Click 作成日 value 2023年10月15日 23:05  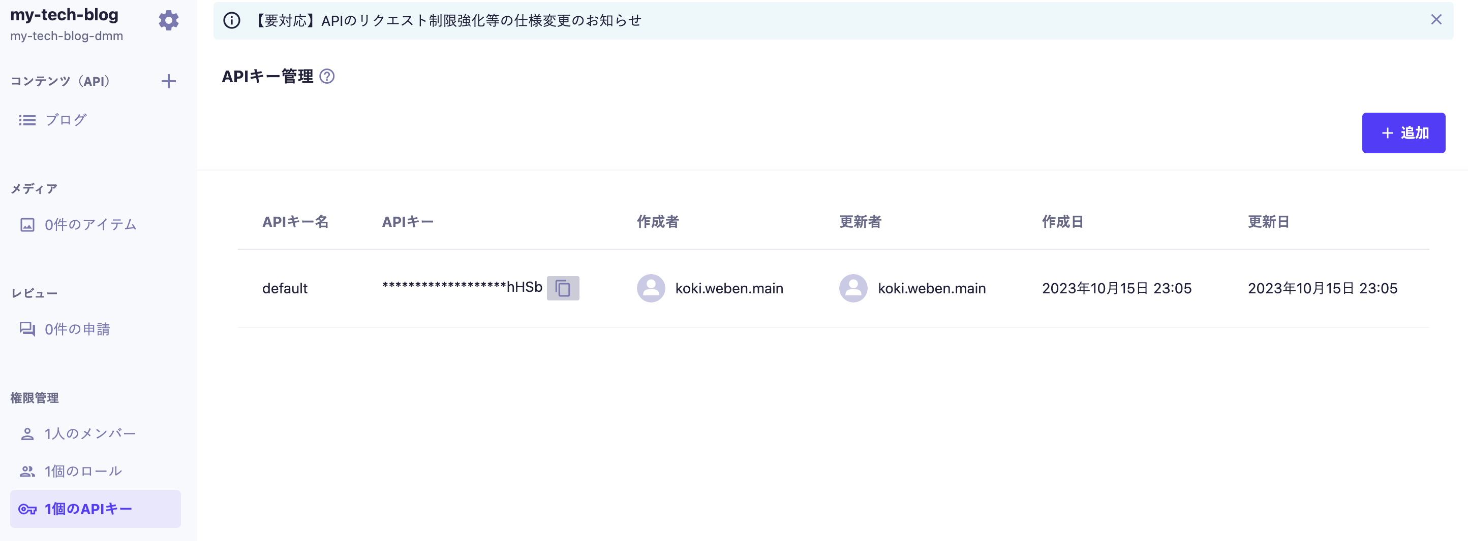coord(1116,288)
